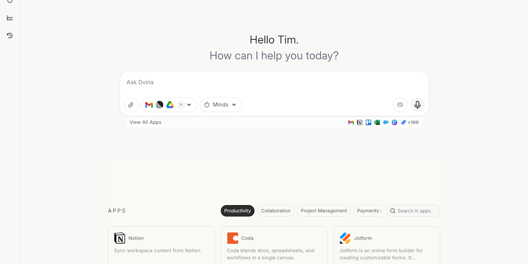Viewport: 528px width, 264px height.
Task: Activate the microphone voice input
Action: (418, 105)
